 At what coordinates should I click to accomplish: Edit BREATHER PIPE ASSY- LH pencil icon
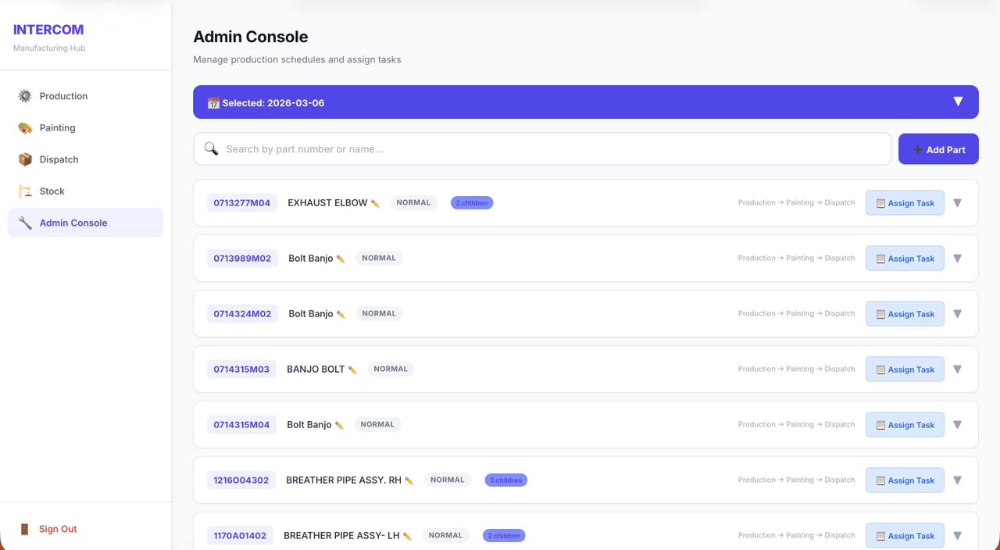click(407, 536)
